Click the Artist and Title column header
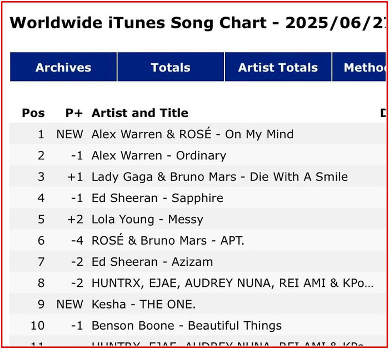The width and height of the screenshot is (389, 349). 140,113
